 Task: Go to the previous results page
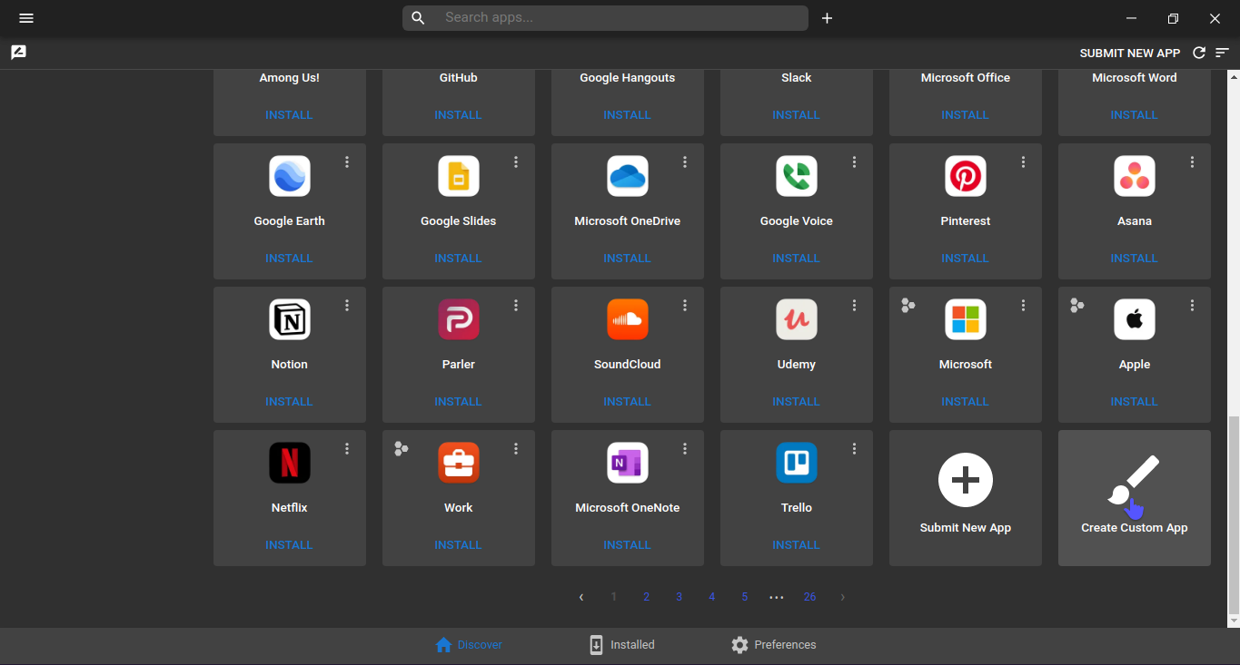click(581, 597)
